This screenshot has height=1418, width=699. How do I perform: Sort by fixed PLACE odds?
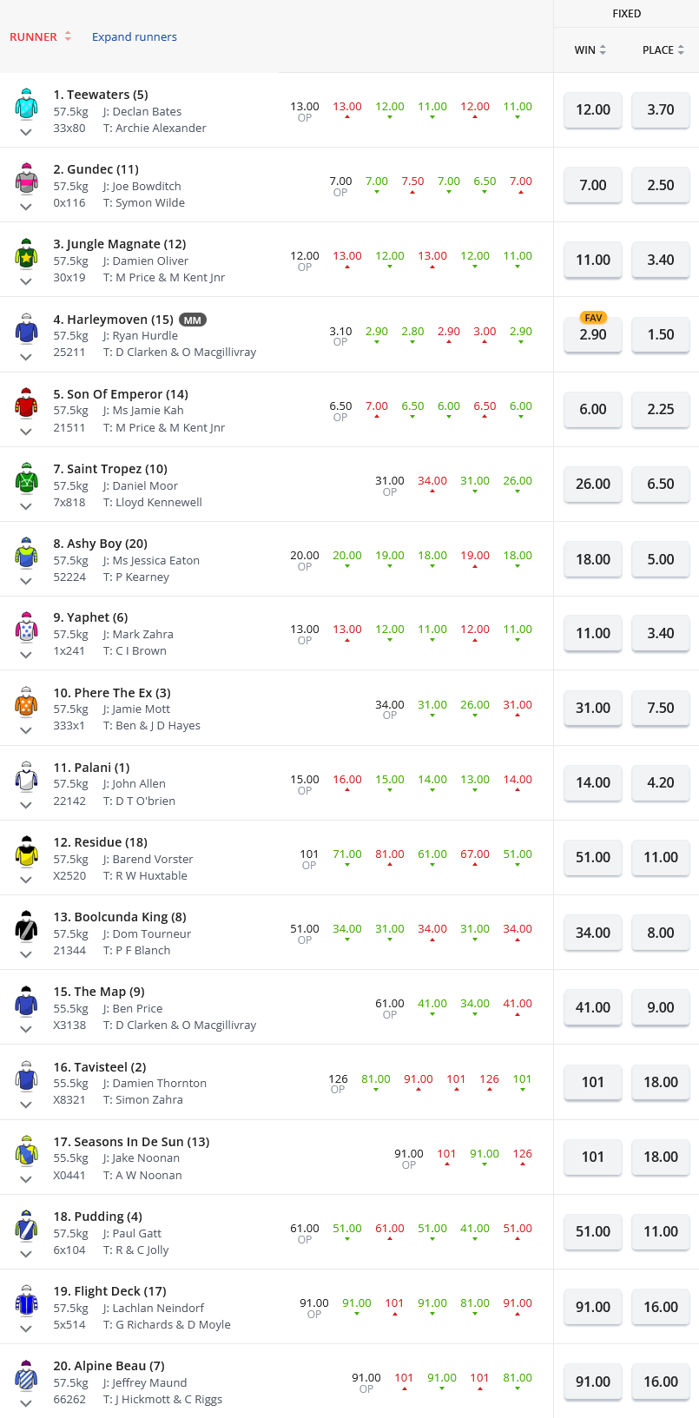[x=663, y=50]
